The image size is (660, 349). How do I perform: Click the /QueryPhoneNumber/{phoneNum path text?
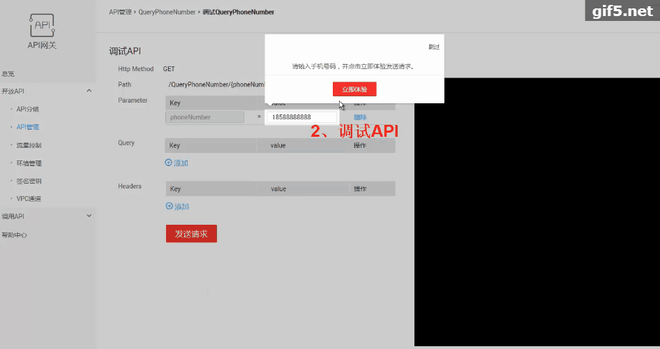pyautogui.click(x=216, y=84)
